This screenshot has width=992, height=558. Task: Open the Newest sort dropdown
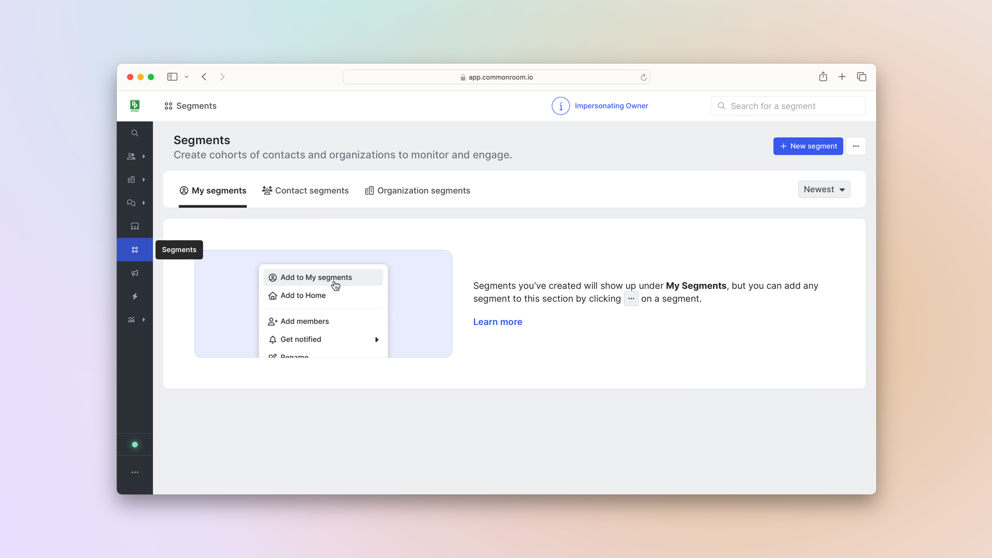click(824, 189)
